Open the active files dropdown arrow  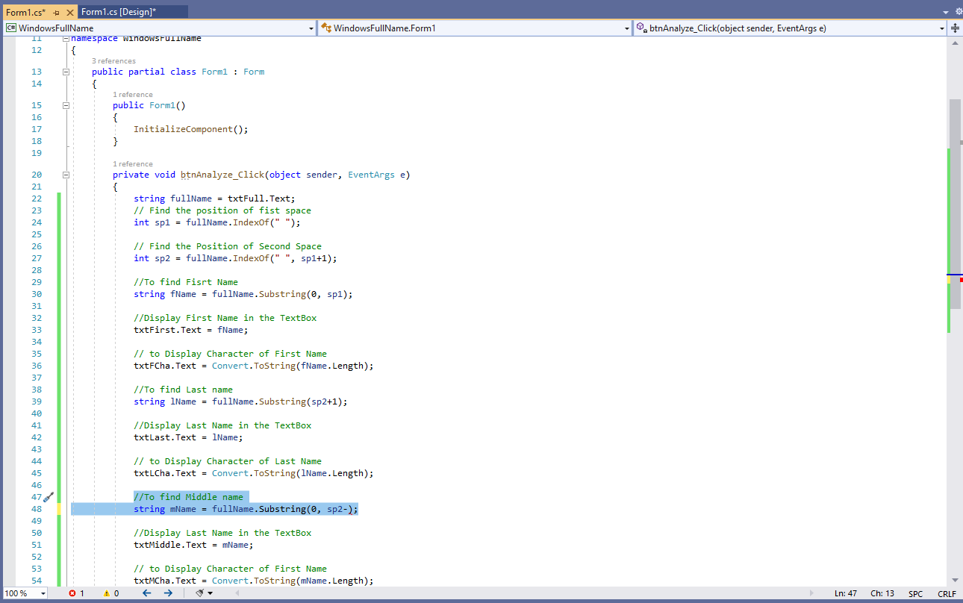click(944, 12)
